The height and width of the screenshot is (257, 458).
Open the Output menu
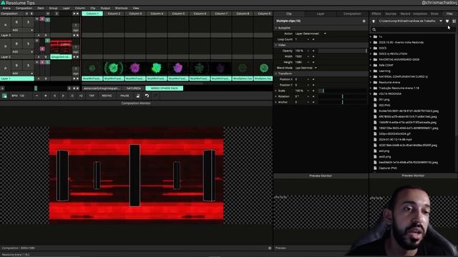coord(105,8)
